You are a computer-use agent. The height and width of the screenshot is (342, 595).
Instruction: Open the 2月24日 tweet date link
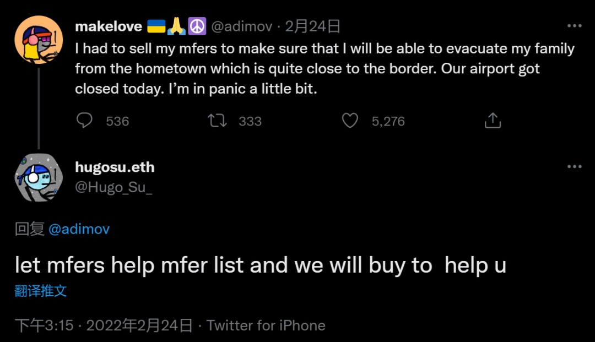pos(313,26)
